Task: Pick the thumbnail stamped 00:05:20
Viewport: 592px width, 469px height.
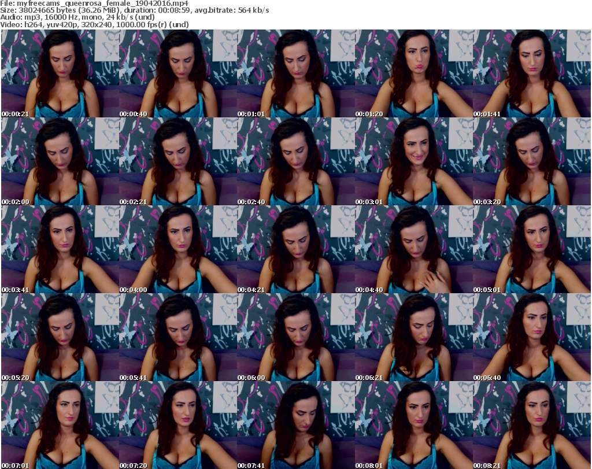Action: click(60, 337)
